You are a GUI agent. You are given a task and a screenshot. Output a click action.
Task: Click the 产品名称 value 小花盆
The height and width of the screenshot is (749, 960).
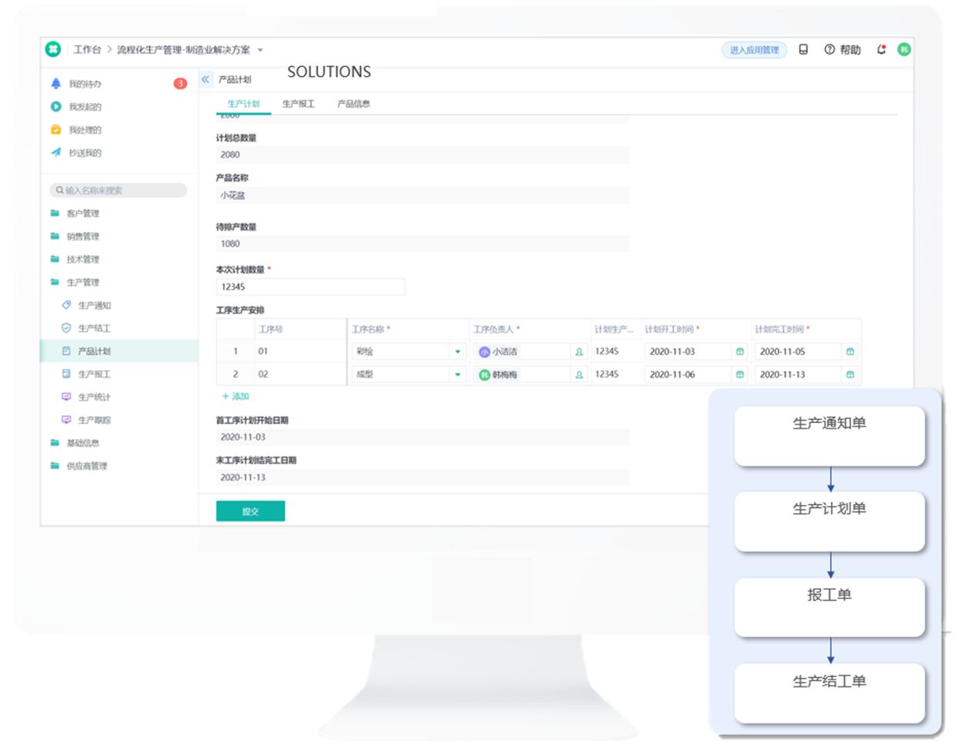coord(422,195)
